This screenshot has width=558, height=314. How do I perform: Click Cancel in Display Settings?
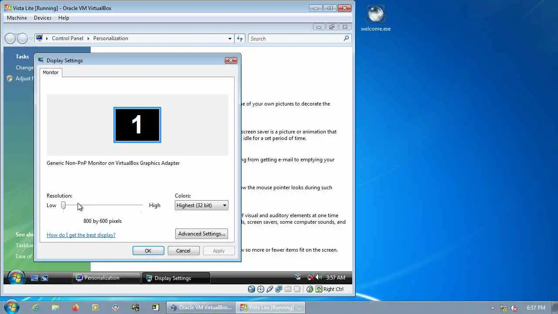(x=183, y=251)
